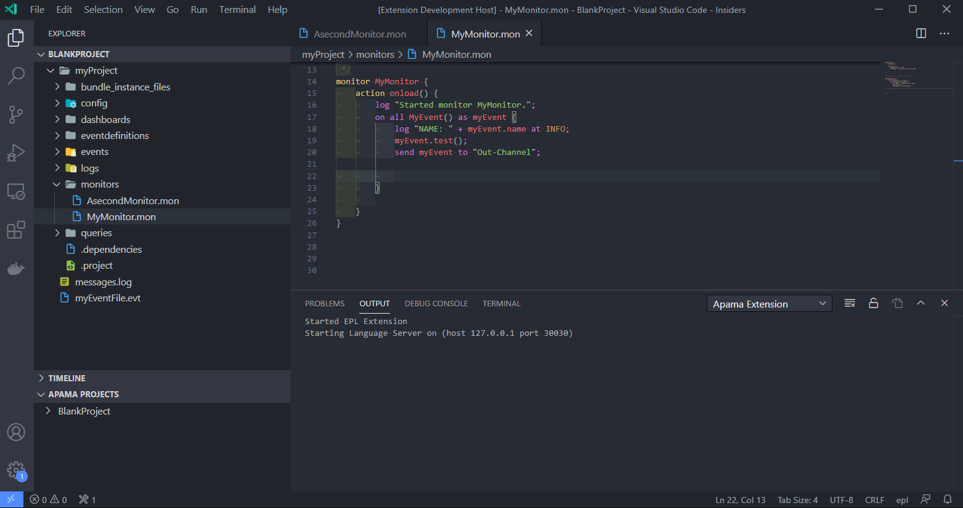
Task: Toggle the Output scroll lock
Action: point(874,303)
